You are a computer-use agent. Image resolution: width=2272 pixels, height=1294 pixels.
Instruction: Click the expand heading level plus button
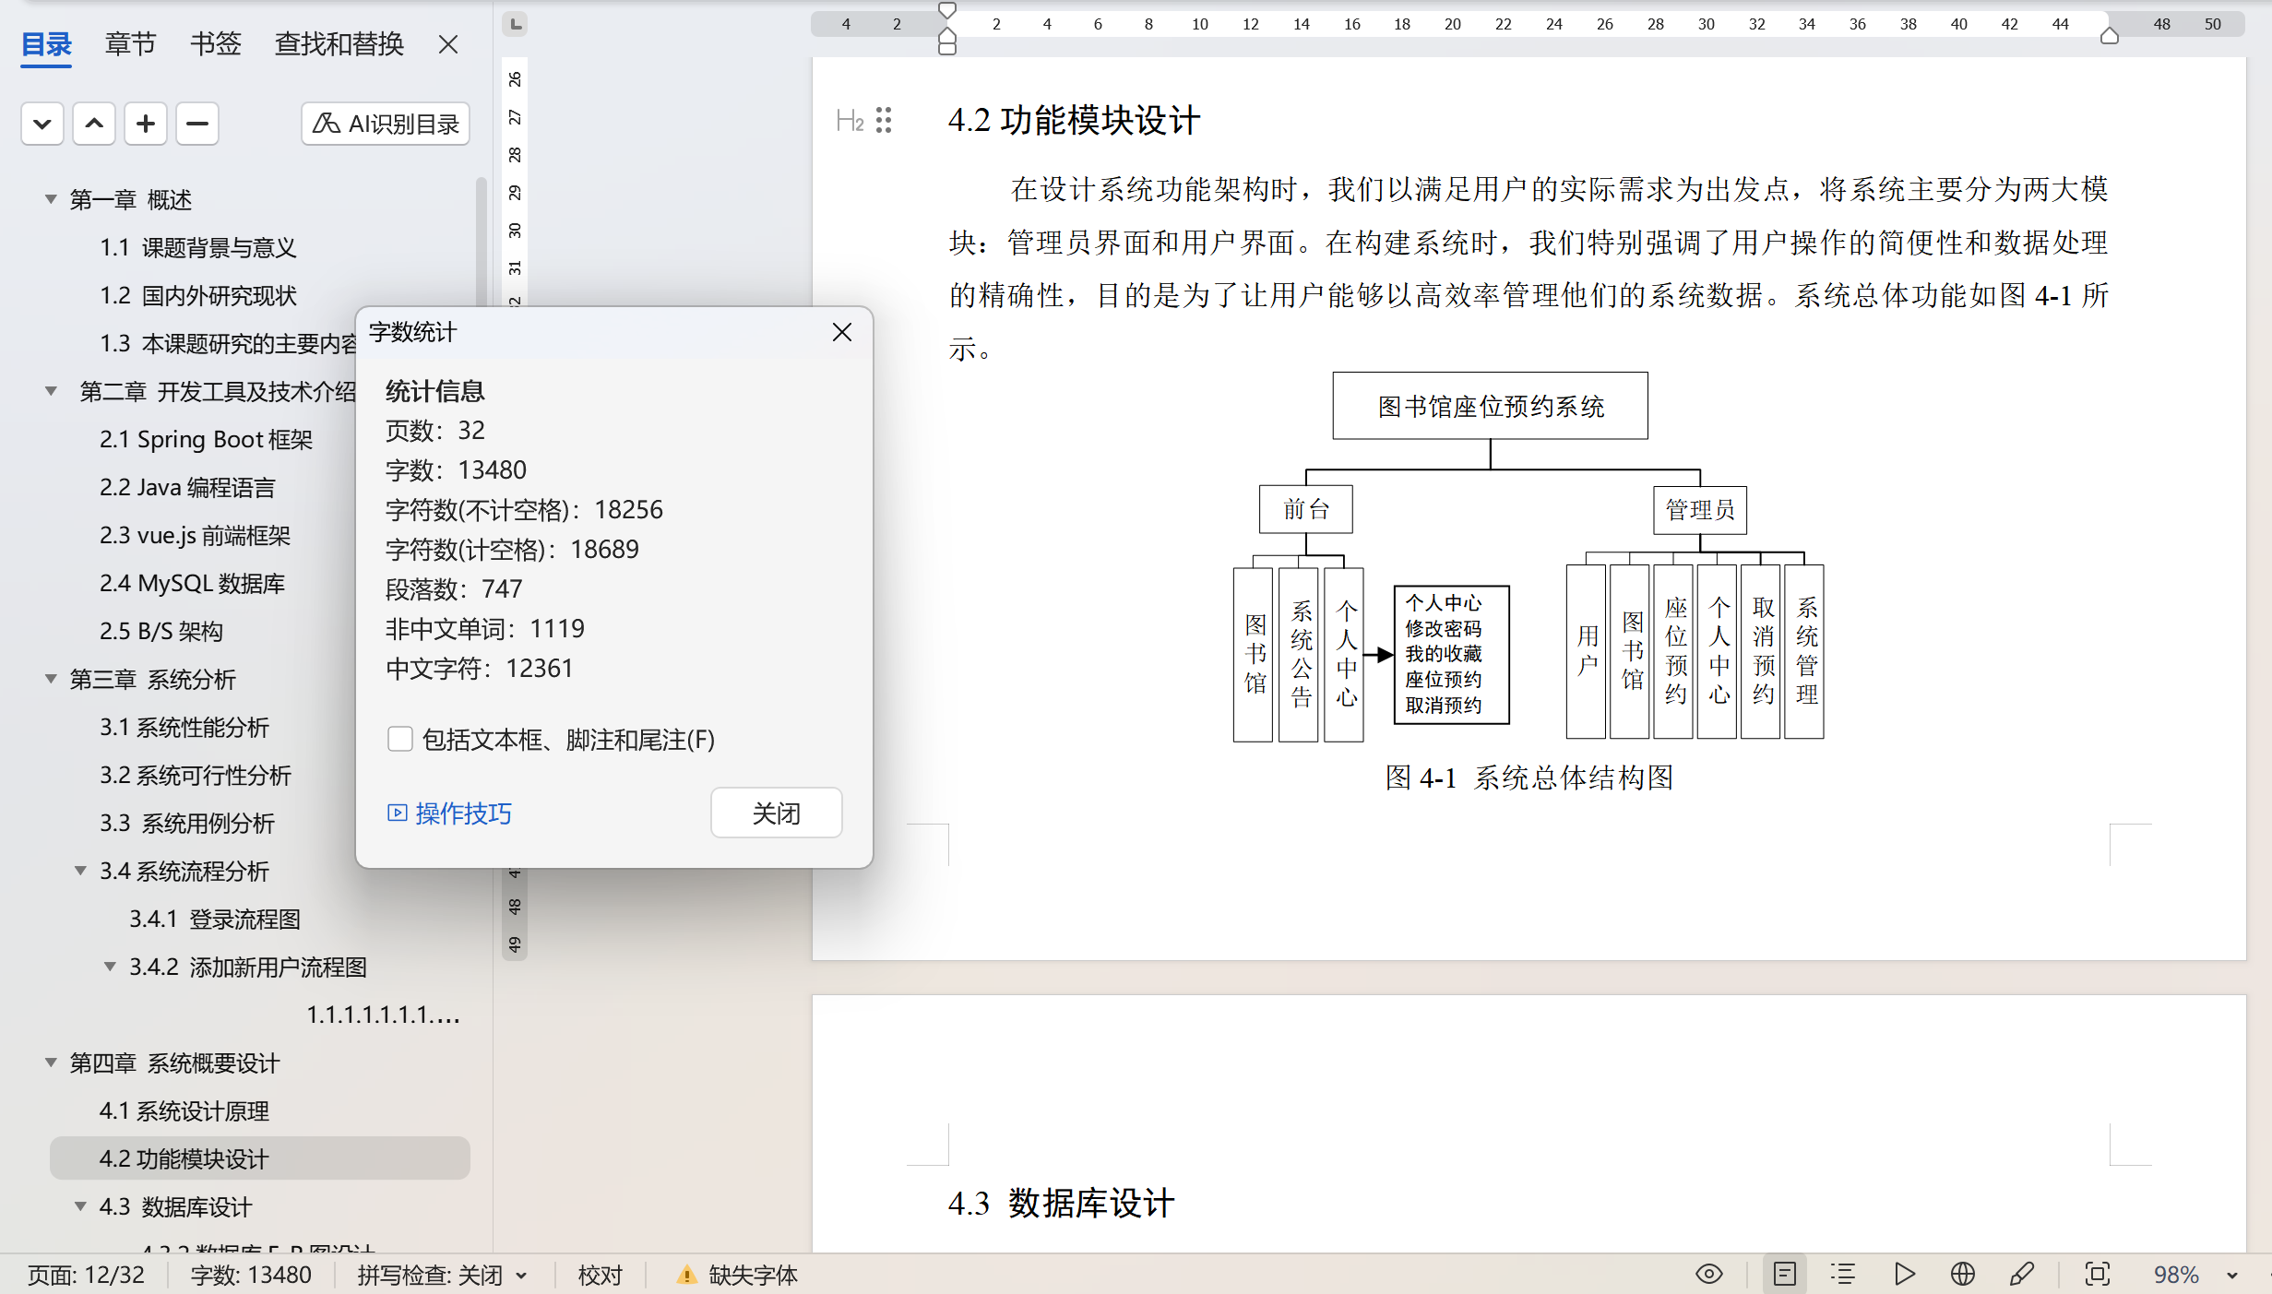[145, 124]
